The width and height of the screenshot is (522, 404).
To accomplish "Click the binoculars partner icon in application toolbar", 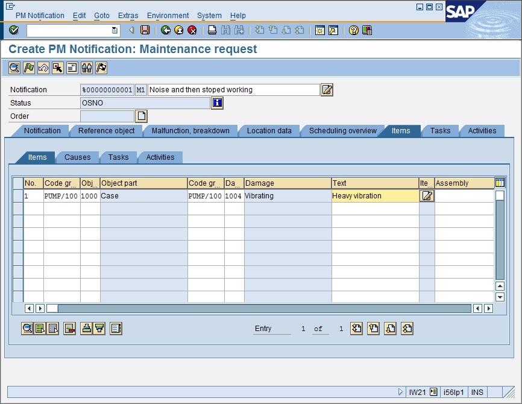I will 87,68.
